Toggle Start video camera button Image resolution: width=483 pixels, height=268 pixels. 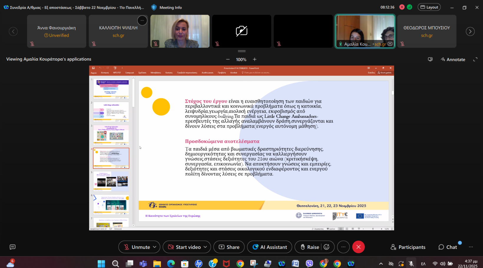pos(184,247)
